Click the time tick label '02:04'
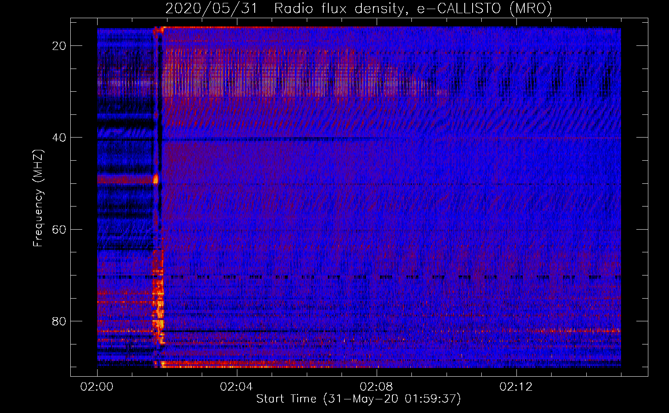 coord(237,387)
